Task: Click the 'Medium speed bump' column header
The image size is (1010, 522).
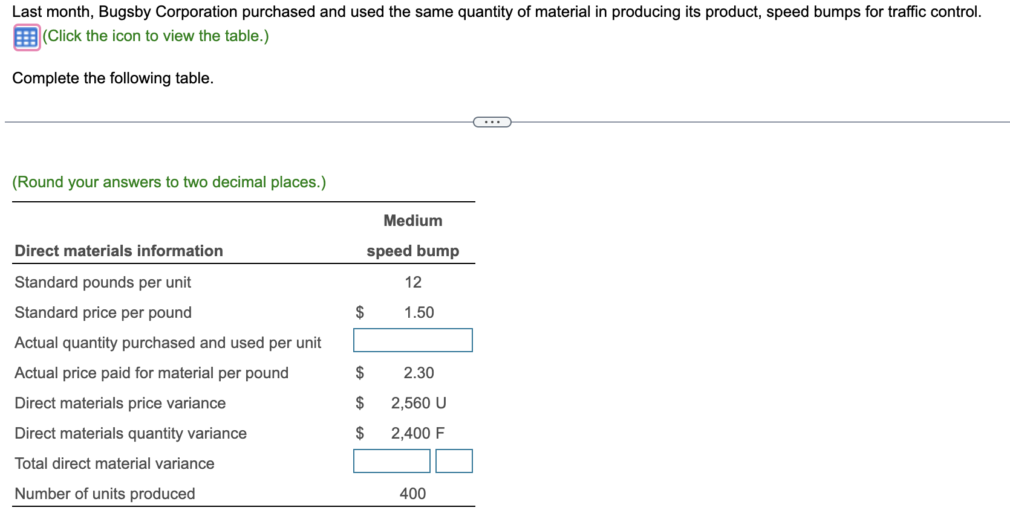Action: (x=412, y=236)
